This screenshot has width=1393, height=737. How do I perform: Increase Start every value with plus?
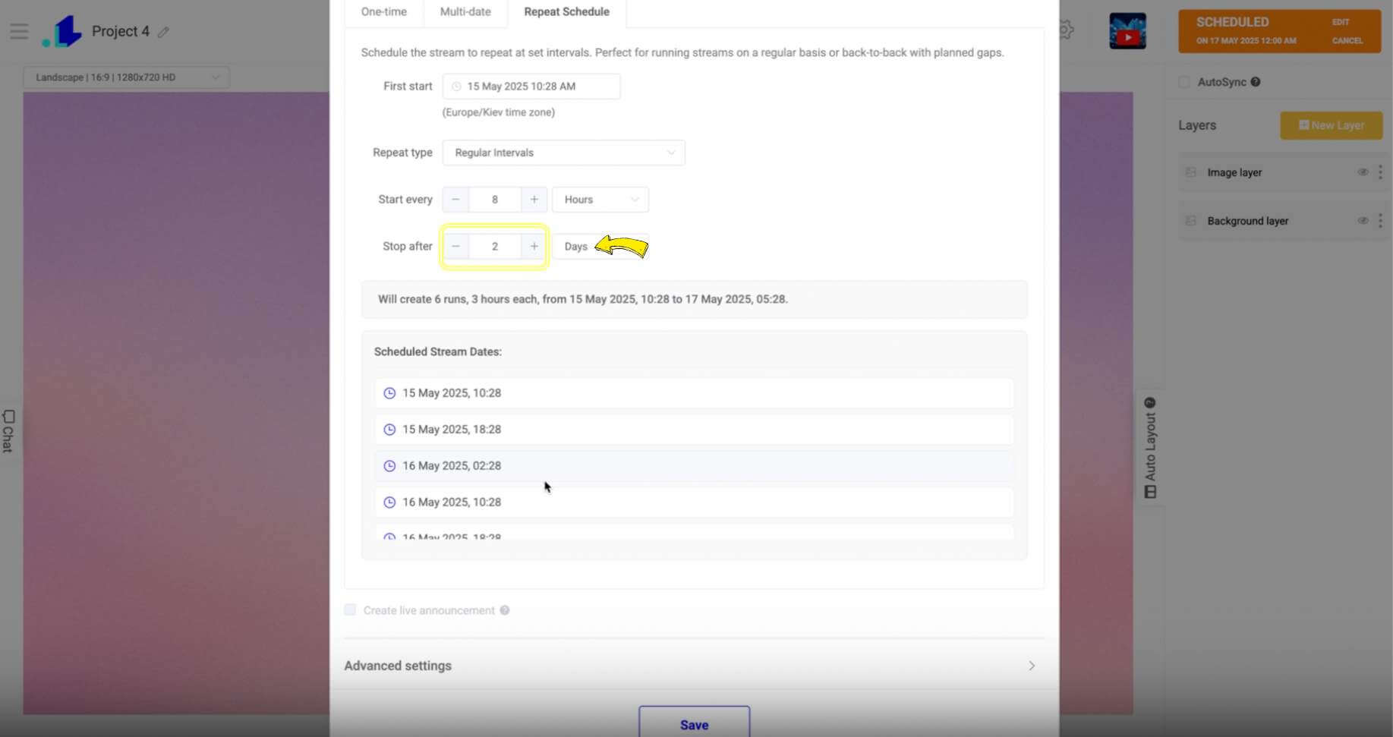coord(534,200)
